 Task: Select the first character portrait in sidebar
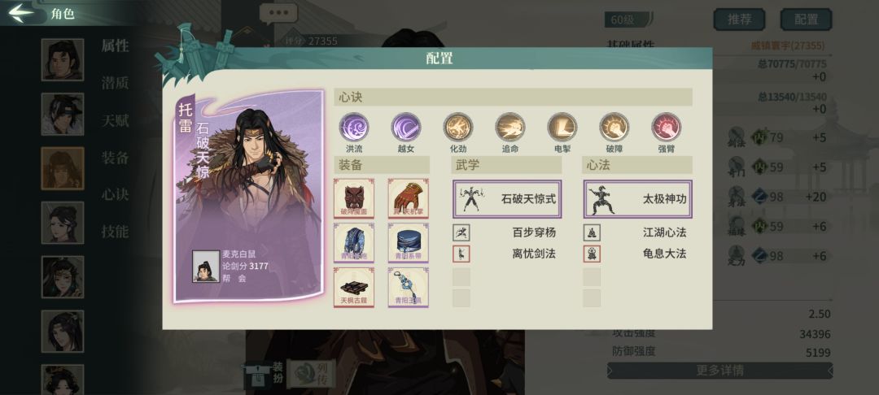tap(62, 60)
